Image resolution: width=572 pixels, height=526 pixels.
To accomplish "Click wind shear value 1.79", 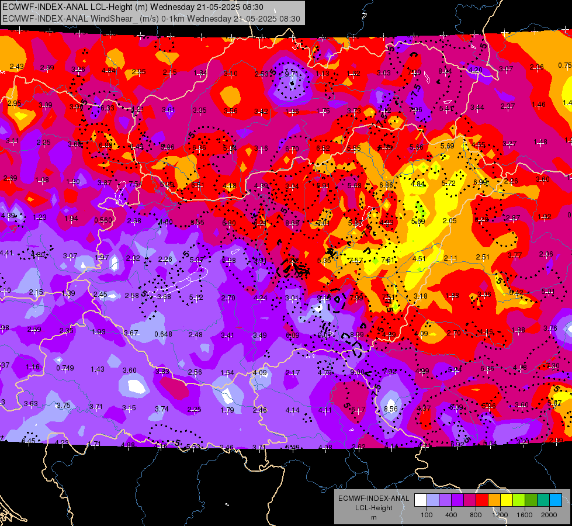I will click(x=227, y=410).
